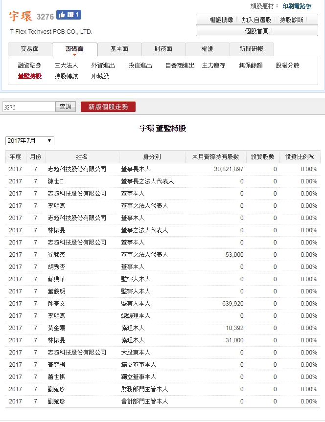Click the 月份 column header
This screenshot has height=422, width=325.
click(x=36, y=157)
